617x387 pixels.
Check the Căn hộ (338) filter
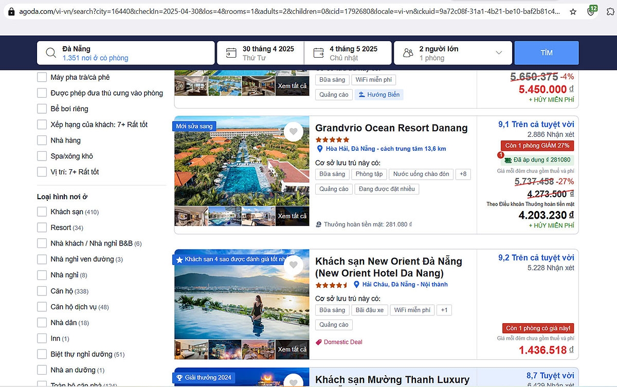(x=42, y=291)
